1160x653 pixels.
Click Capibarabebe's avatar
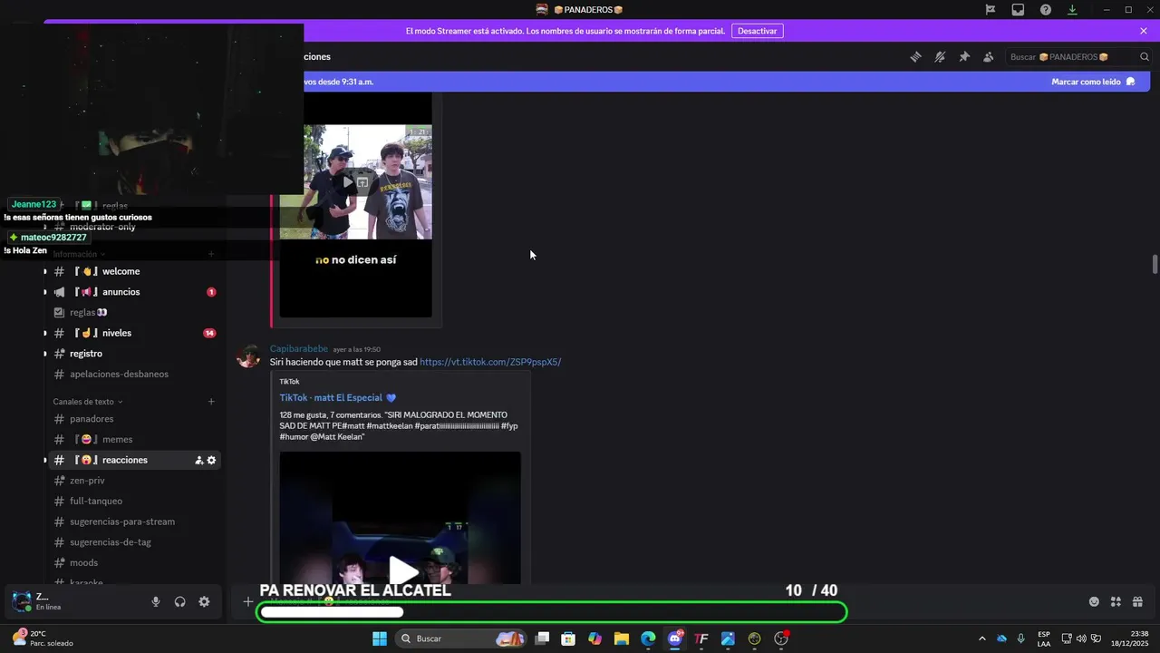(248, 356)
